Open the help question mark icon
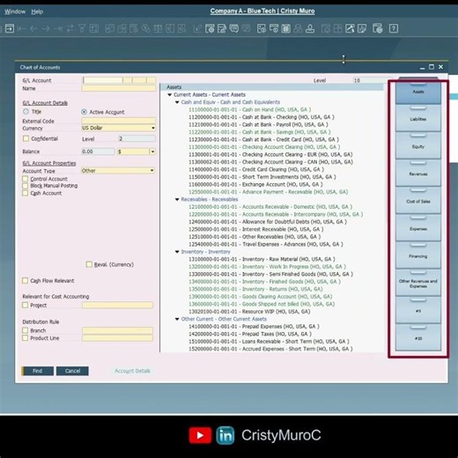 coord(394,28)
